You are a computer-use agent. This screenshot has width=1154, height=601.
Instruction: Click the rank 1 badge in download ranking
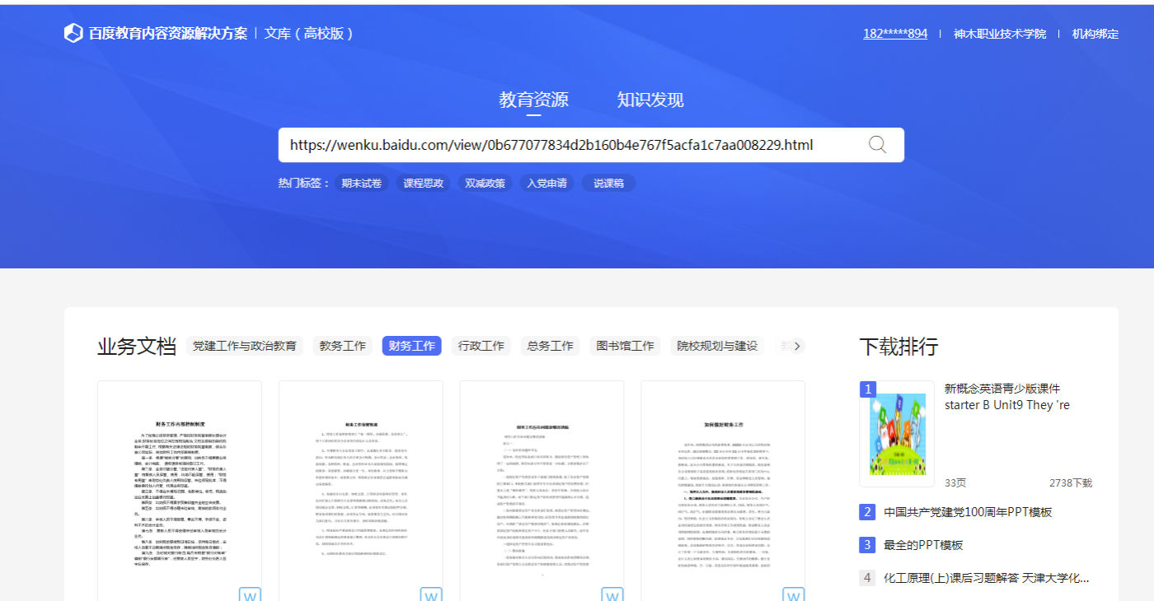(x=867, y=389)
